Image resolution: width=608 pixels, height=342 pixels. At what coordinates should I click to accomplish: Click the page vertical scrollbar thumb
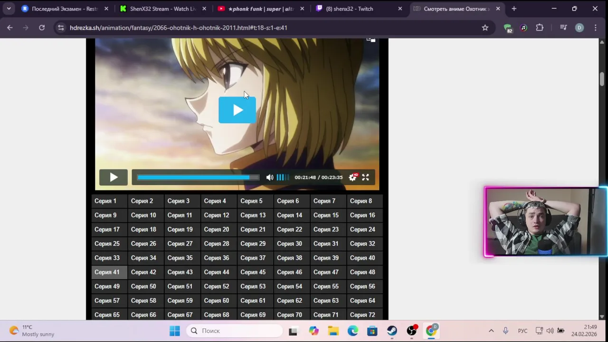click(x=602, y=79)
